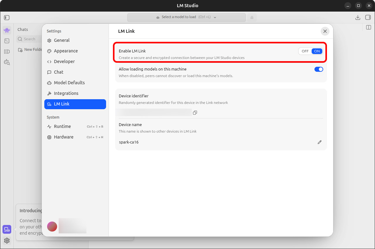
Task: Click the user avatar in settings
Action: [52, 226]
